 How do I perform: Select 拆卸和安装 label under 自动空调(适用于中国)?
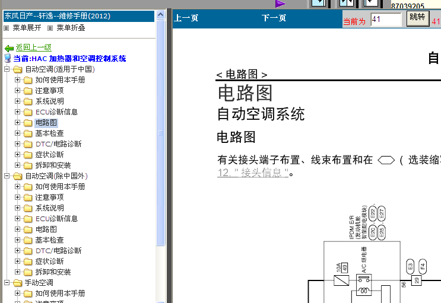click(53, 165)
